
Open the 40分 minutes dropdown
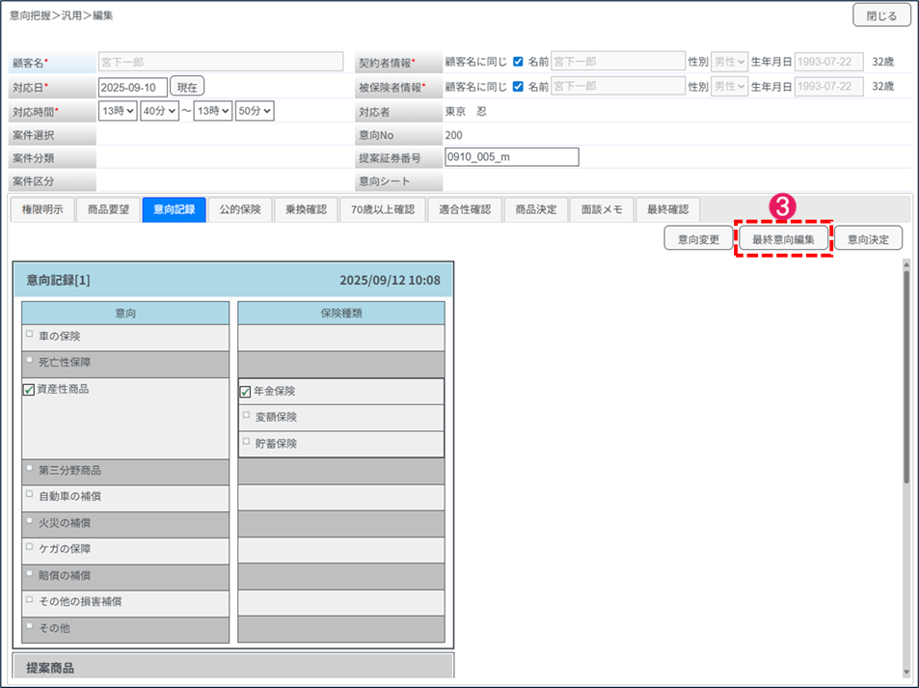point(159,111)
